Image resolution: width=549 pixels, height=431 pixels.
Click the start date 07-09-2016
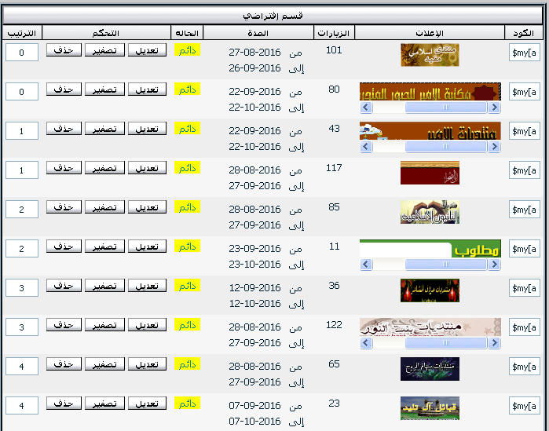pos(255,405)
